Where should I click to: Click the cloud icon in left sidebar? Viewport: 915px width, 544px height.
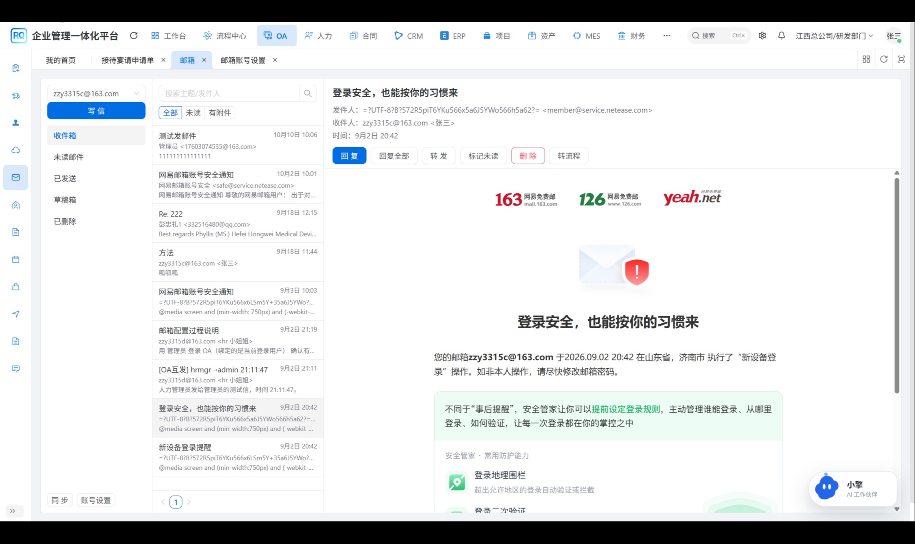15,150
